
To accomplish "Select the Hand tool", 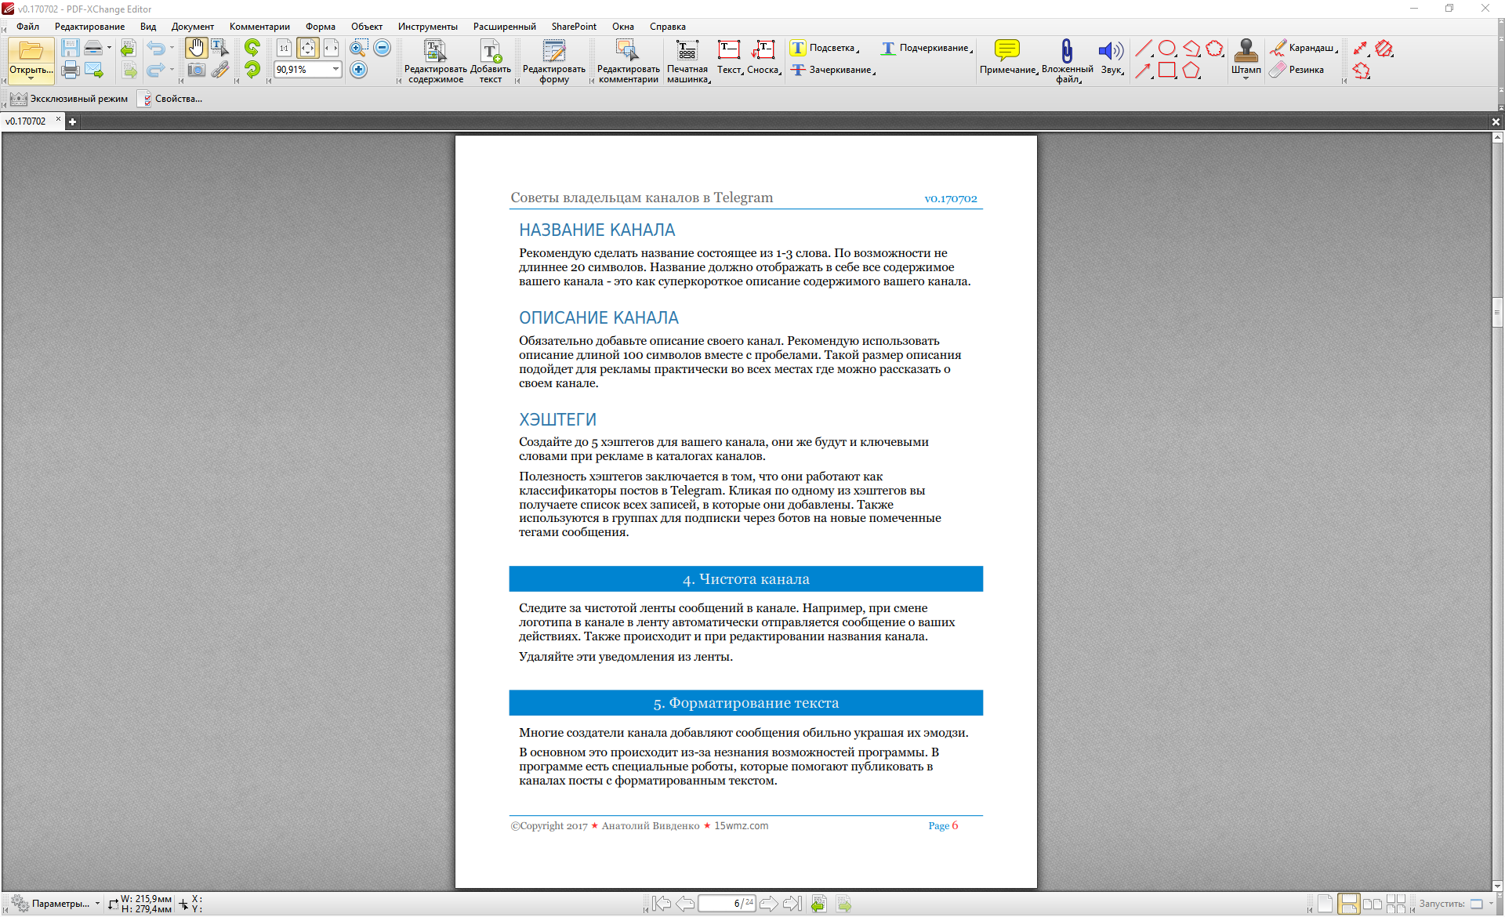I will (x=196, y=49).
